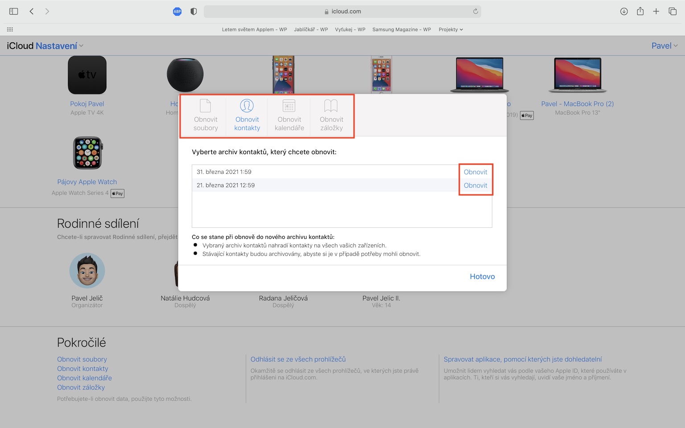Open the Vytukej - WP bookmark
Screen dimensions: 685x428
pos(350,29)
